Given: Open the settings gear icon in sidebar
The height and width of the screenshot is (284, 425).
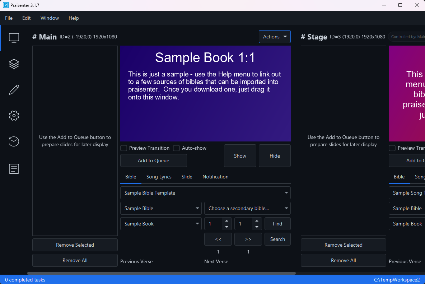Looking at the screenshot, I should tap(14, 115).
